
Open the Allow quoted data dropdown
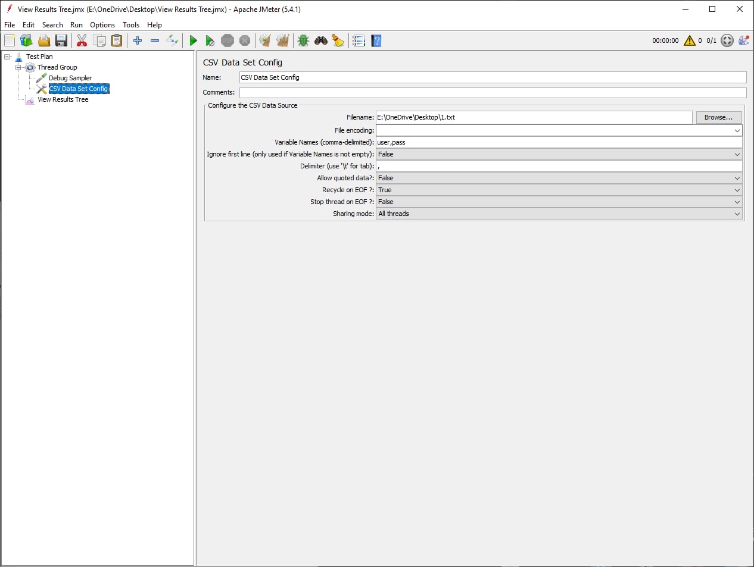click(559, 178)
